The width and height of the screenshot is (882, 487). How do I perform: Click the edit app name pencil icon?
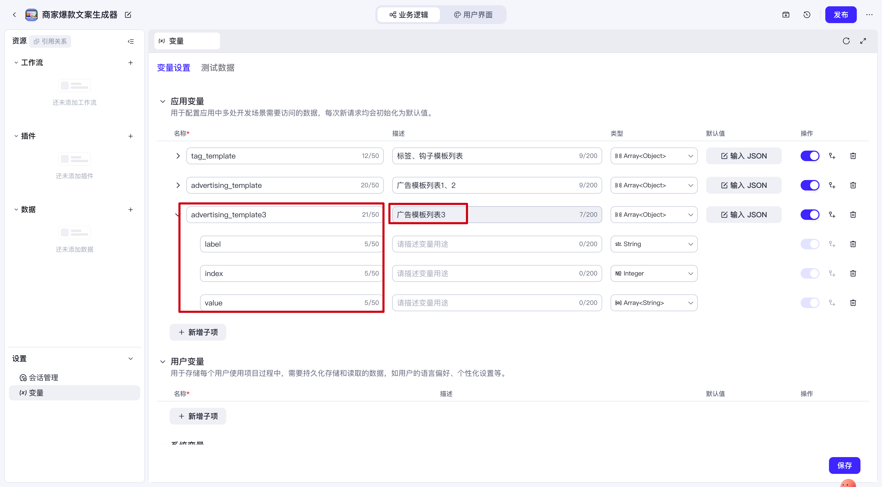click(x=128, y=15)
